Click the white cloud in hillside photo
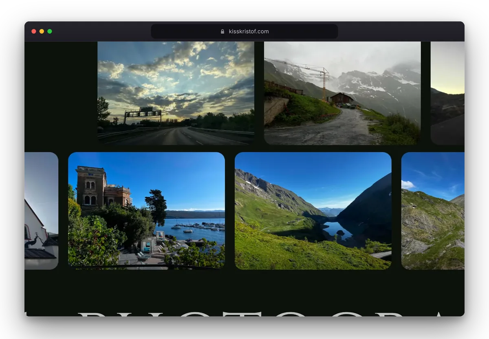Image resolution: width=489 pixels, height=339 pixels. pyautogui.click(x=408, y=184)
